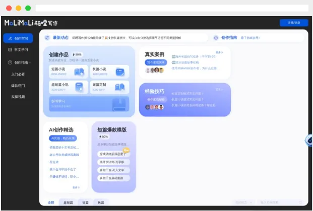The width and height of the screenshot is (313, 211).
Task: Click 更多 in the 真实案例 card
Action: 219,52
